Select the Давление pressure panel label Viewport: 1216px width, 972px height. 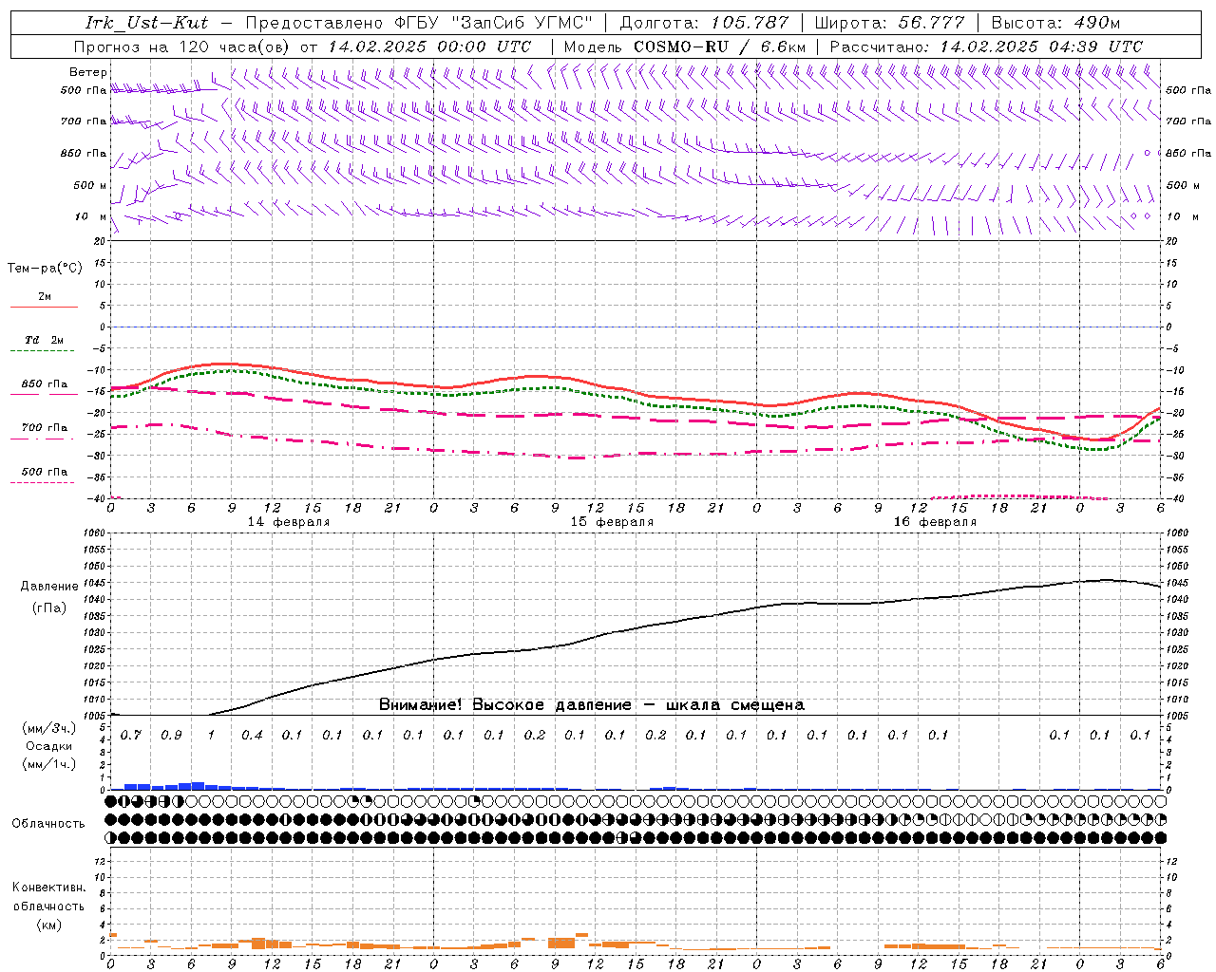click(x=49, y=587)
